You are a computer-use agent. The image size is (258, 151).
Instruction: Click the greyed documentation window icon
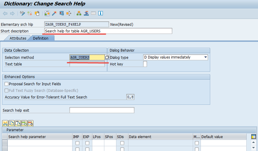[x=93, y=13]
